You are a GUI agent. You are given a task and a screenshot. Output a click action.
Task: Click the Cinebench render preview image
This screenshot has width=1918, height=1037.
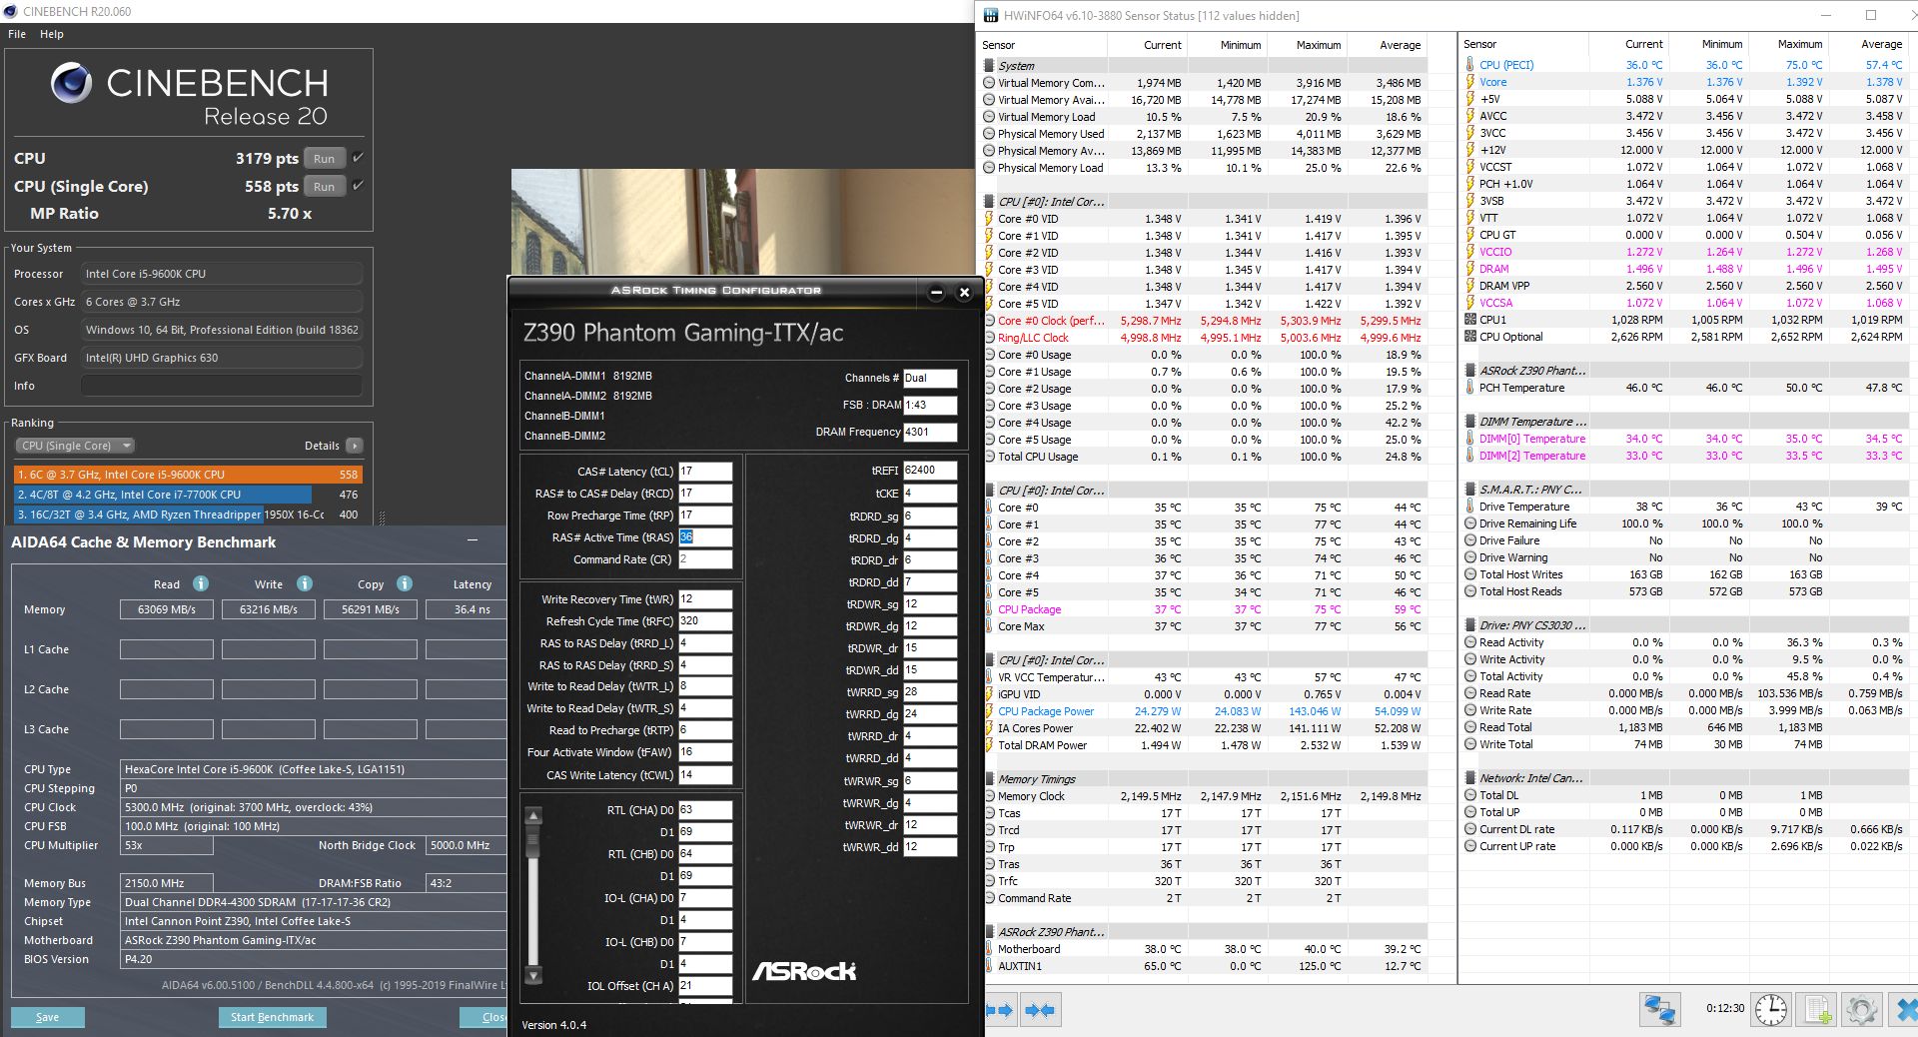pos(742,222)
